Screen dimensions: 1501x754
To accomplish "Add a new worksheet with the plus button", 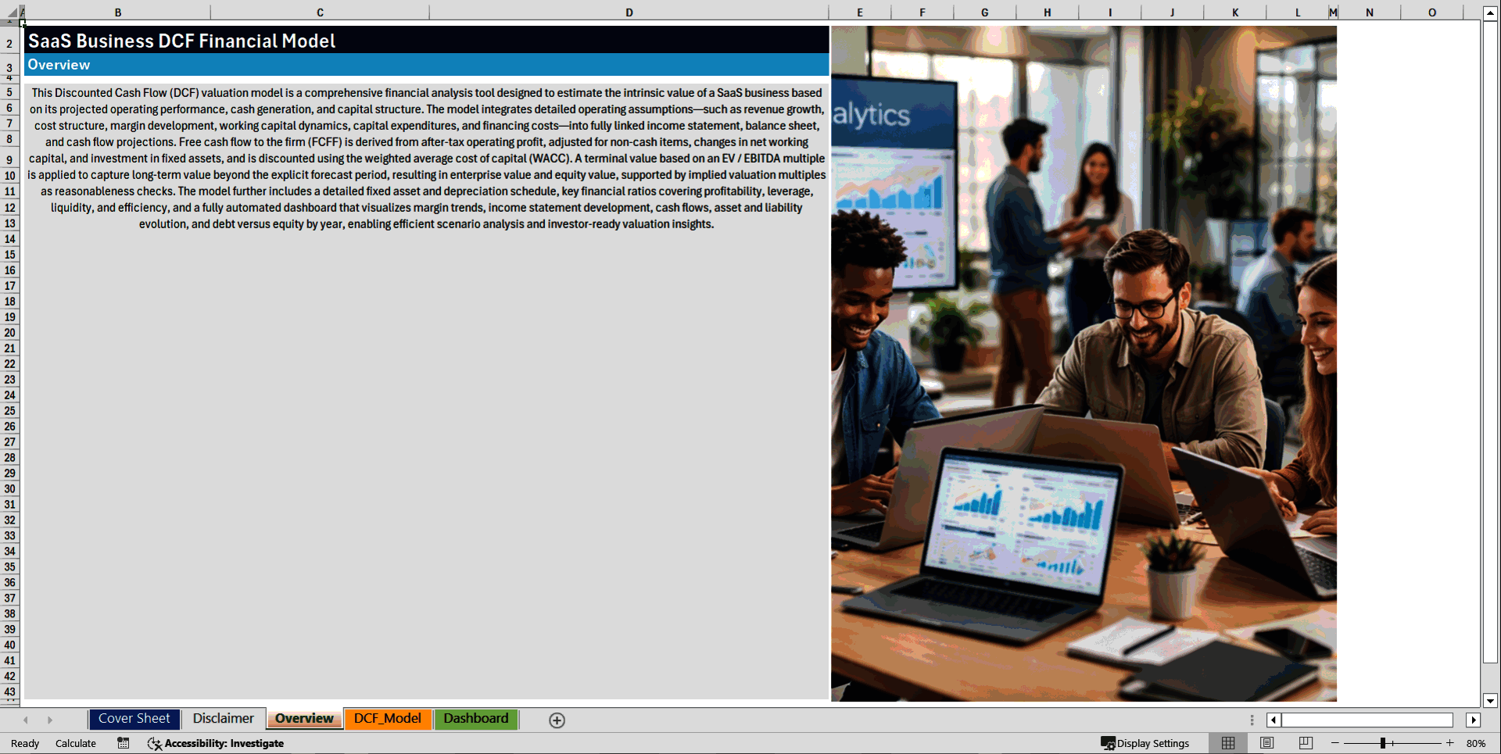I will point(557,720).
